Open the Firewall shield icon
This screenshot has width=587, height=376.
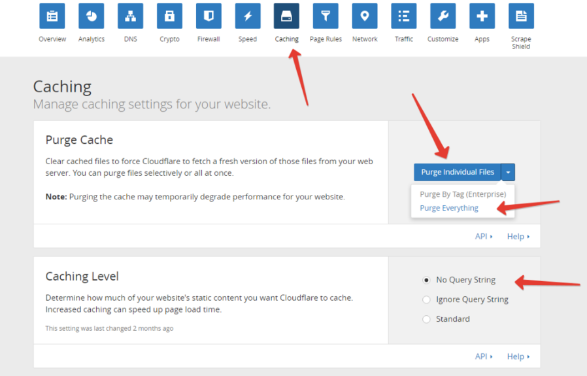[209, 16]
